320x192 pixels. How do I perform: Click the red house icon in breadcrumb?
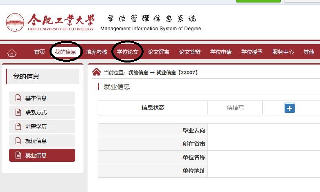pyautogui.click(x=97, y=72)
